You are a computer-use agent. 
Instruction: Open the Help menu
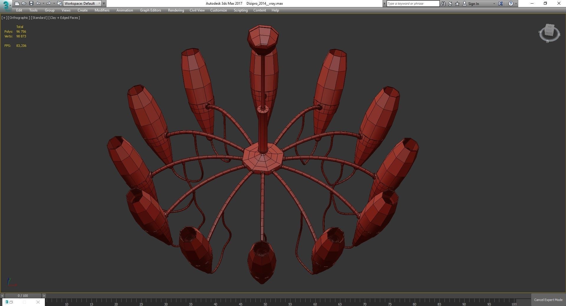point(275,10)
